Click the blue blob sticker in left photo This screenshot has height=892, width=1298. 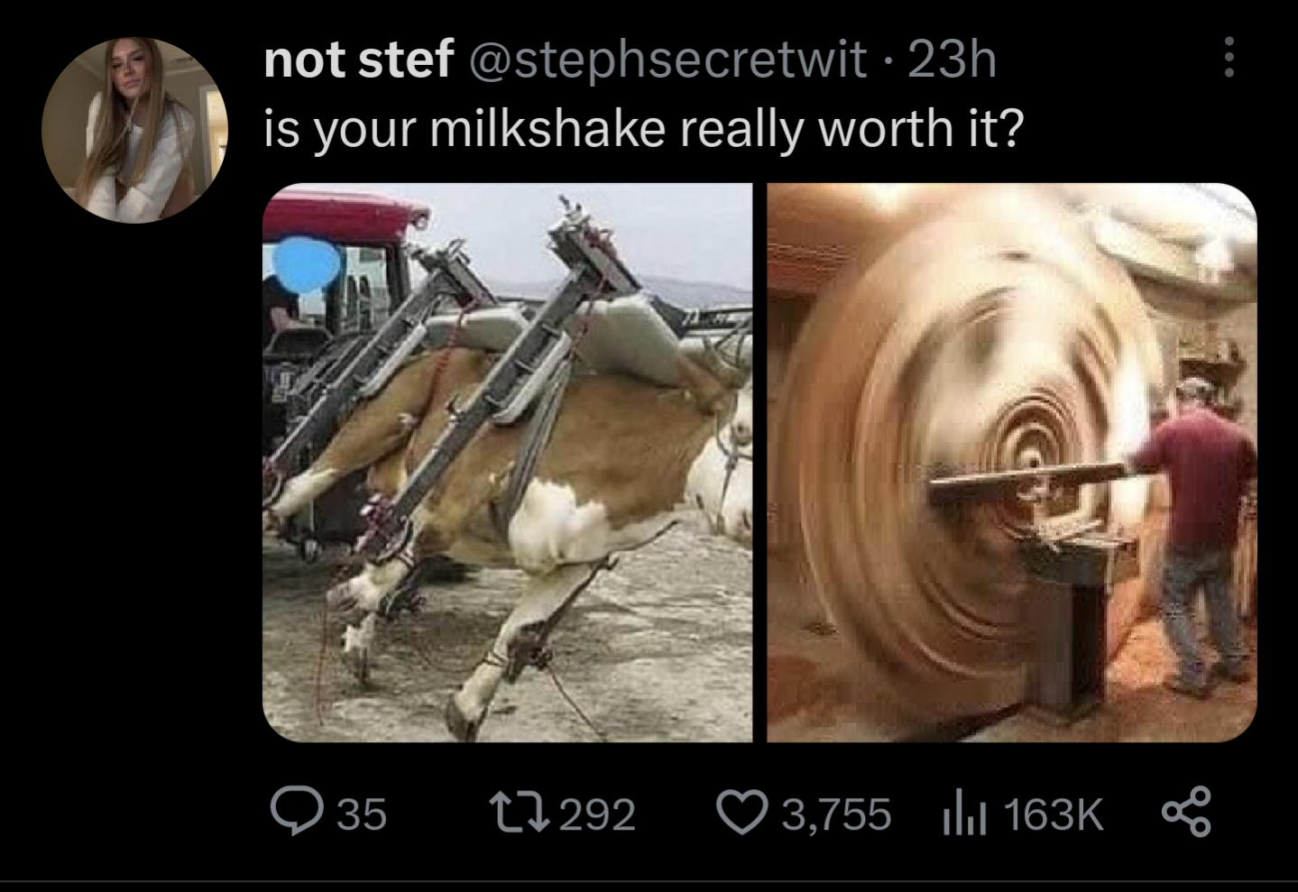pyautogui.click(x=307, y=260)
